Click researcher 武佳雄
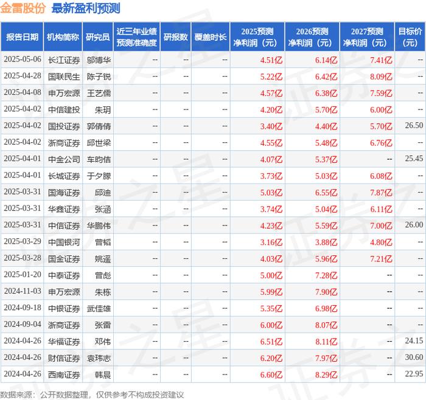The image size is (426, 400). pyautogui.click(x=99, y=308)
